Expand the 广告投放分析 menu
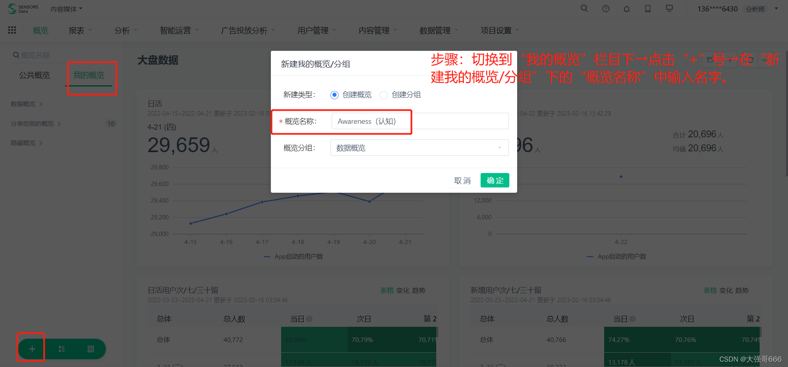This screenshot has height=367, width=788. (x=247, y=30)
